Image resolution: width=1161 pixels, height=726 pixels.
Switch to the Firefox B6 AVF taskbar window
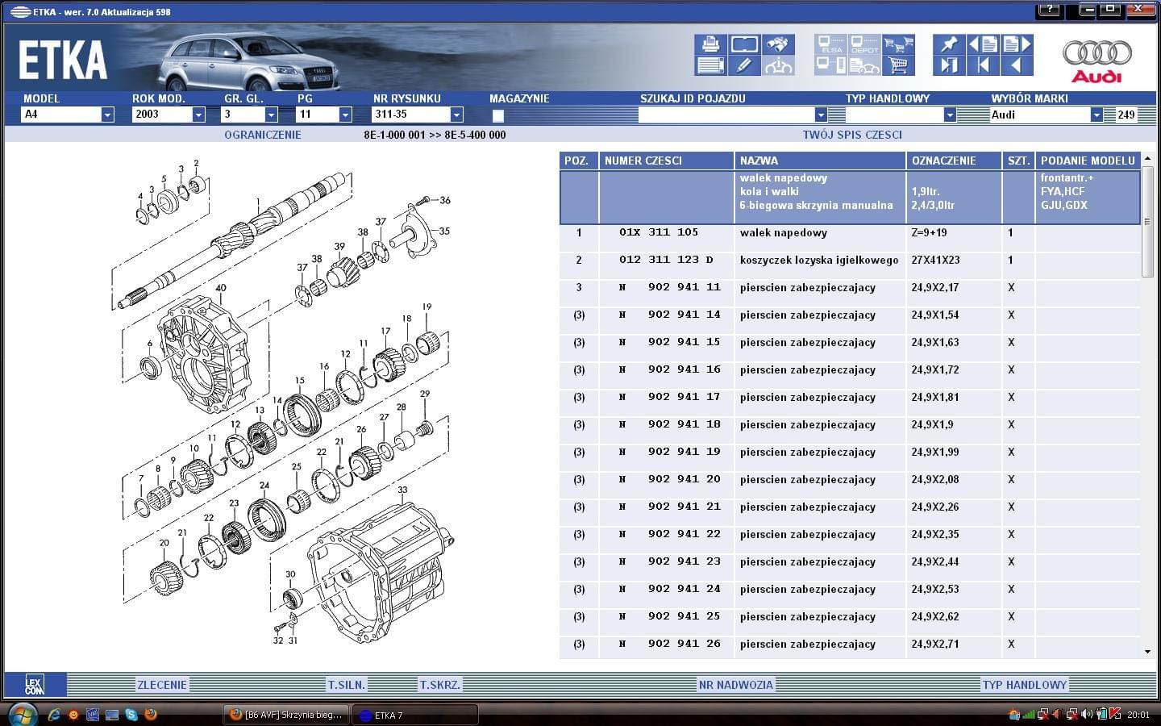(x=286, y=715)
